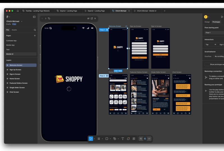
Task: Open user avatar C dropdown
Action: tap(207, 17)
